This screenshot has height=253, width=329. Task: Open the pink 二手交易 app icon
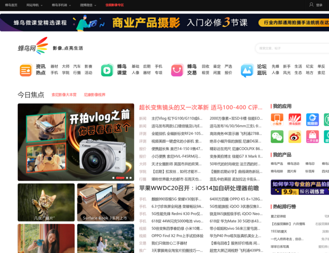(312, 137)
